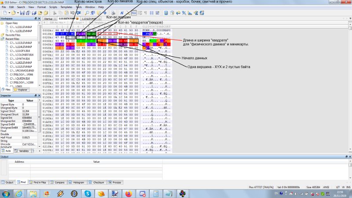Open the Windows Start button
The width and height of the screenshot is (352, 198).
(x=6, y=194)
